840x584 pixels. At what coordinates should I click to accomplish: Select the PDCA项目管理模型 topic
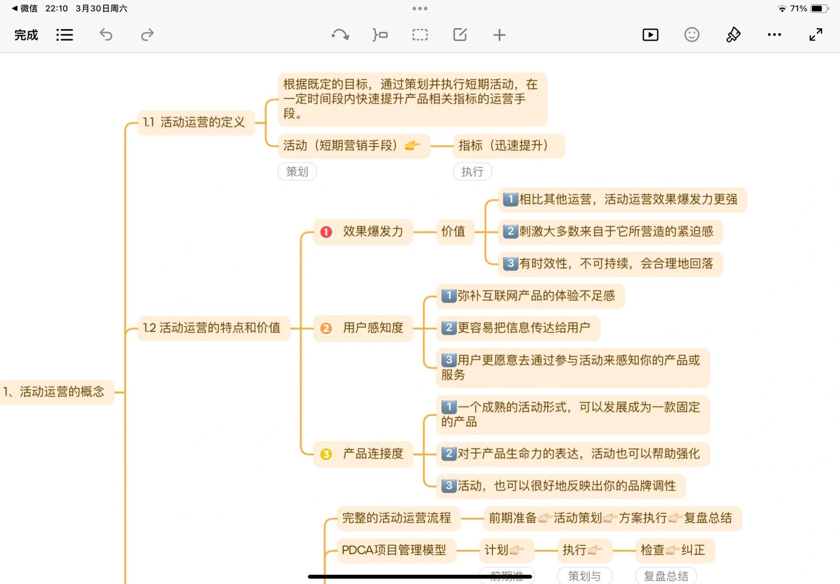pyautogui.click(x=394, y=550)
